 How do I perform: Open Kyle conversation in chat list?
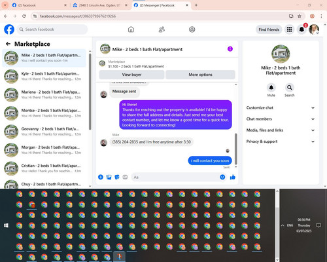44,76
